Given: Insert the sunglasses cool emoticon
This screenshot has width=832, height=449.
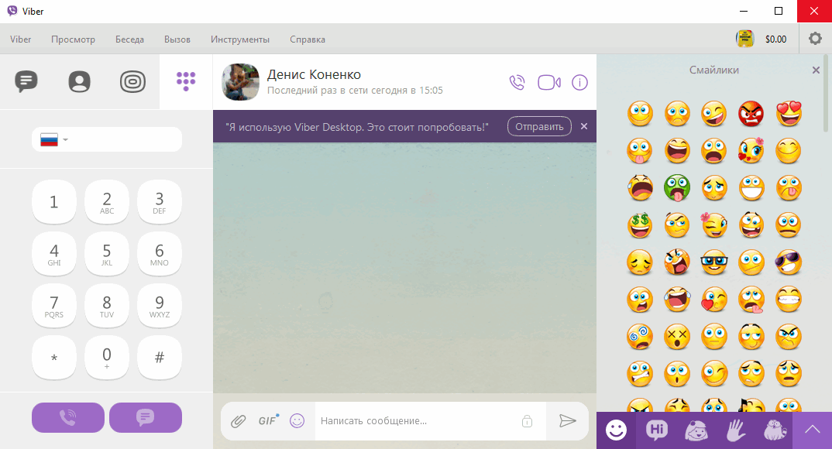Looking at the screenshot, I should click(789, 262).
